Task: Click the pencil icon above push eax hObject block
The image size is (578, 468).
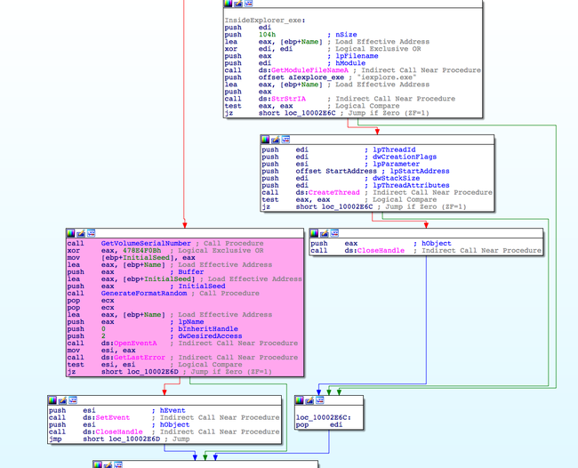Action: [x=324, y=233]
